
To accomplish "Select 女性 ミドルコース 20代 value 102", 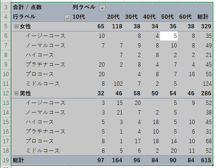I will pos(115,84).
